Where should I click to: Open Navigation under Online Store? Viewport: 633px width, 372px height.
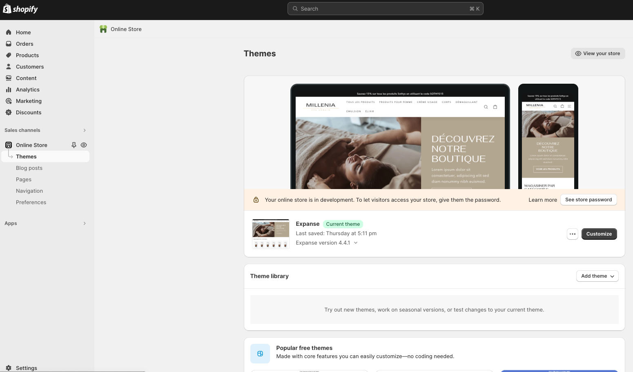pyautogui.click(x=29, y=191)
